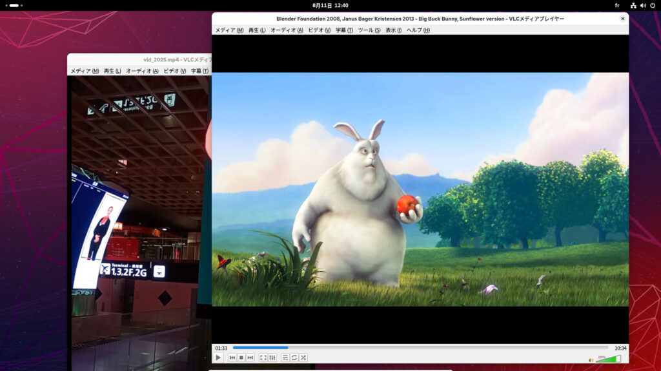Open 再生(L) menu in vid_2025.mp4 window
This screenshot has height=371, width=661.
pyautogui.click(x=112, y=71)
